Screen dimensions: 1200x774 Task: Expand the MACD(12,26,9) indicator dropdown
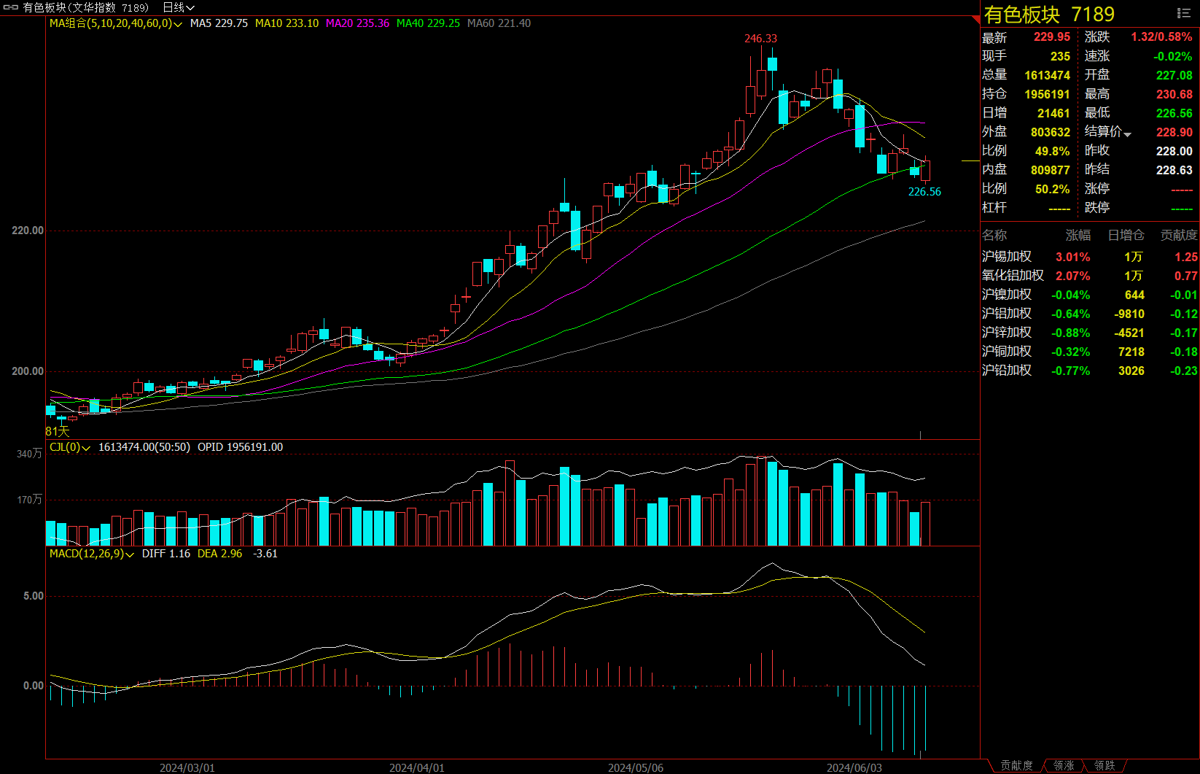pyautogui.click(x=130, y=554)
